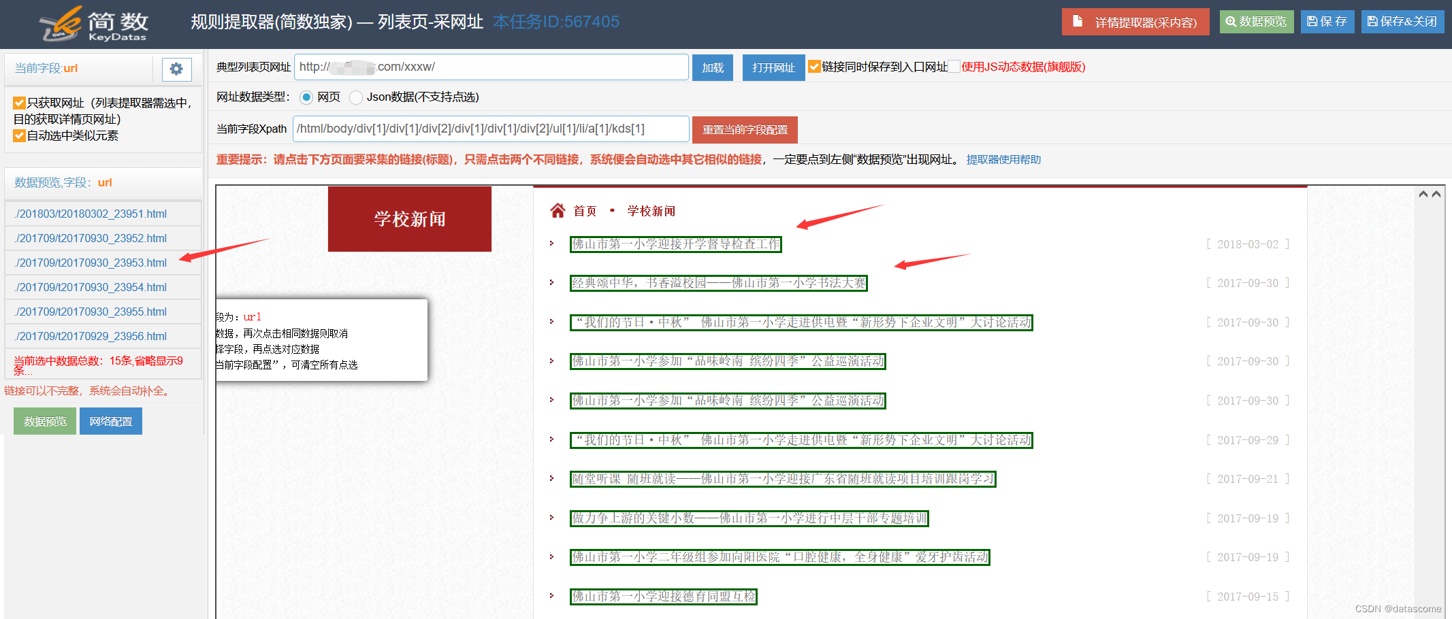The height and width of the screenshot is (619, 1452).
Task: Click the selected data total count text
Action: click(99, 365)
